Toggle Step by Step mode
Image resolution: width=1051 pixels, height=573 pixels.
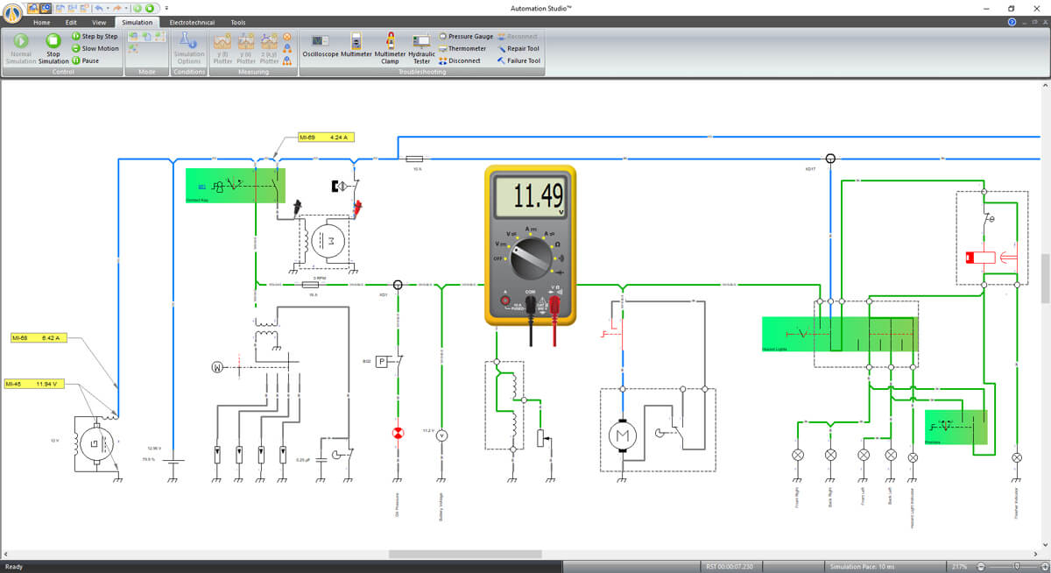click(x=95, y=37)
